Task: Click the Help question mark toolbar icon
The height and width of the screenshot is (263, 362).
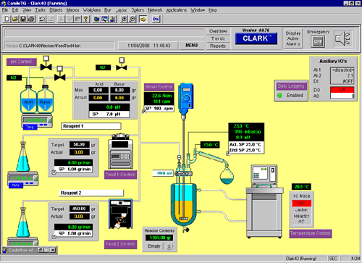Action: [85, 19]
